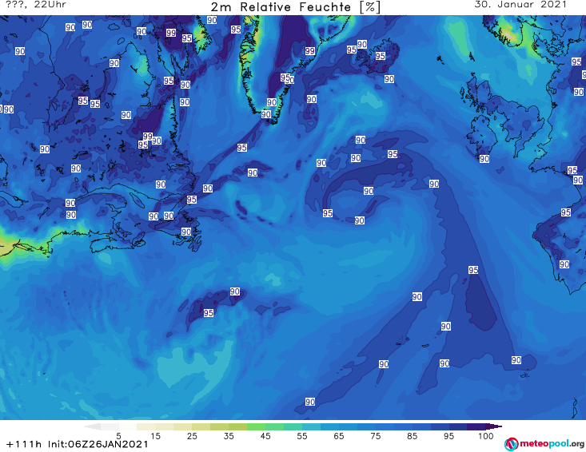
Task: Click the legend value '95' below the color bar
Action: coord(448,436)
